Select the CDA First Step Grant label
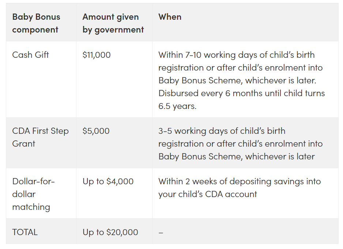Screen dimensions: 343x249 click(x=41, y=137)
